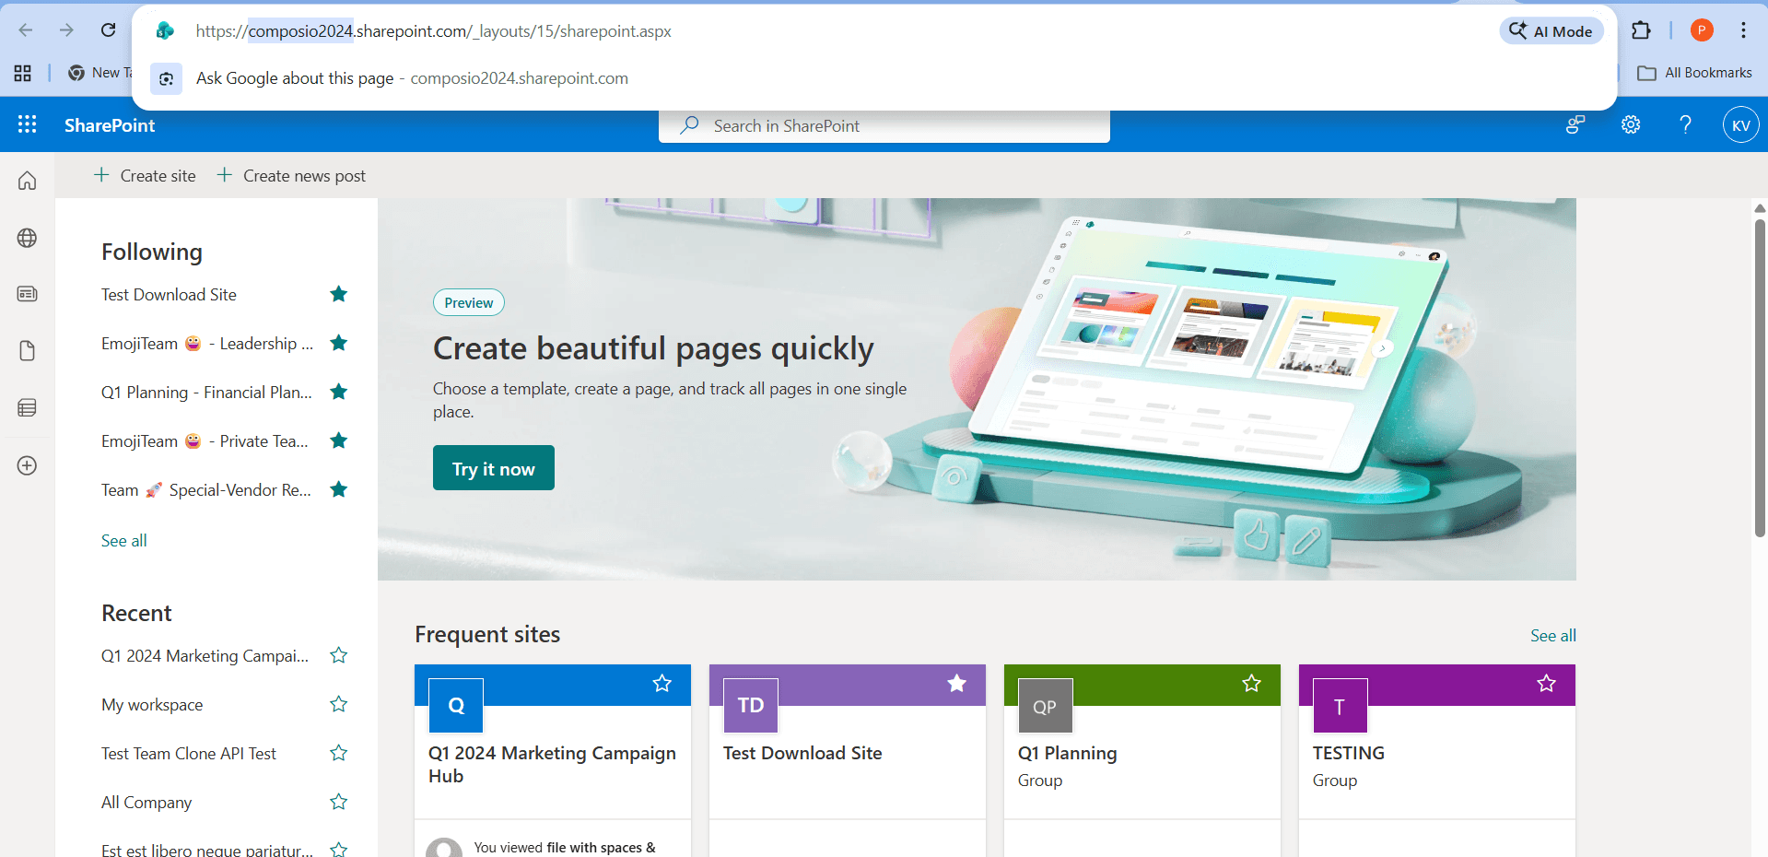Follow My workspace via its star

(339, 704)
